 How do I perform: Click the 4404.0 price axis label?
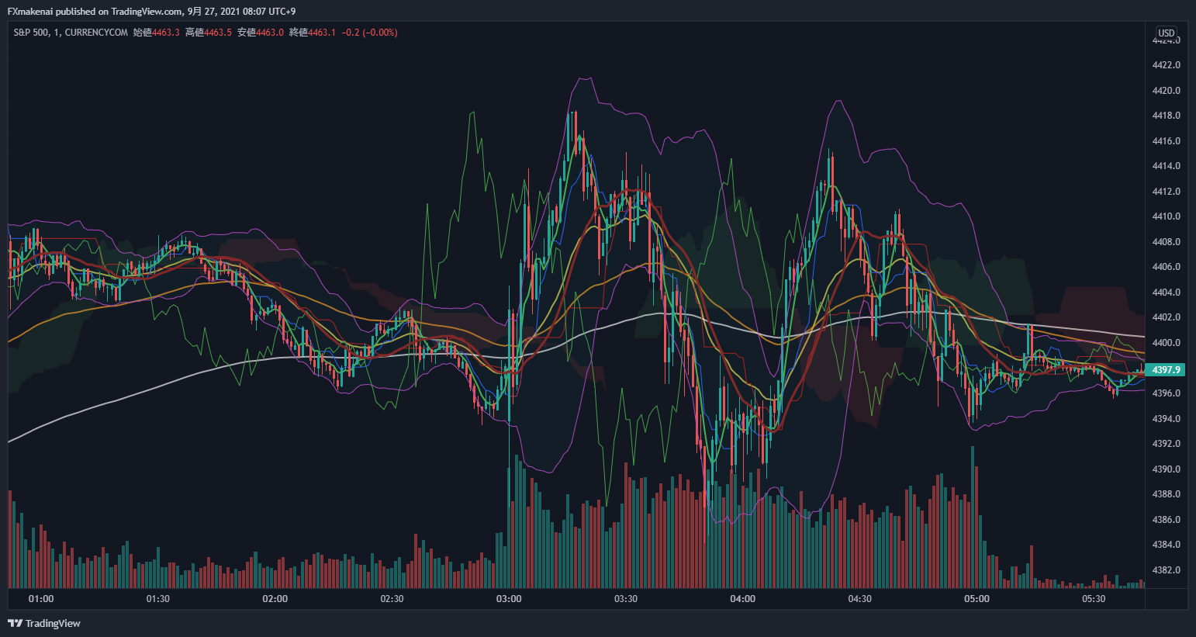1166,293
